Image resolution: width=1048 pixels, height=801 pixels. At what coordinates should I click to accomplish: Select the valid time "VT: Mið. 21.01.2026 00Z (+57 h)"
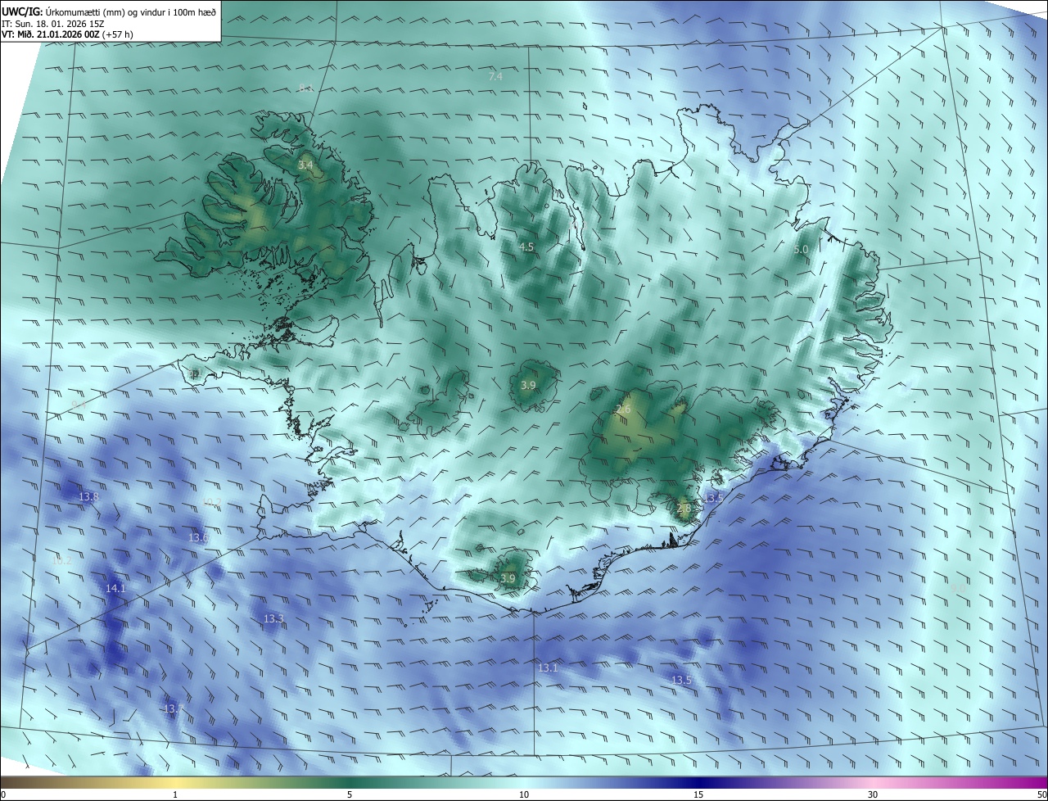[67, 34]
